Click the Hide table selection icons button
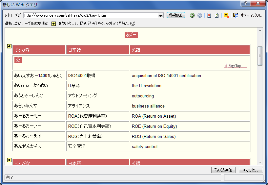The image size is (268, 185). pos(226,15)
